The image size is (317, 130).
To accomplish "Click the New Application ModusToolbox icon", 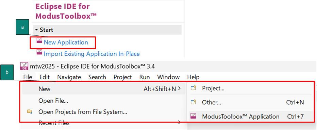I will (x=39, y=41).
